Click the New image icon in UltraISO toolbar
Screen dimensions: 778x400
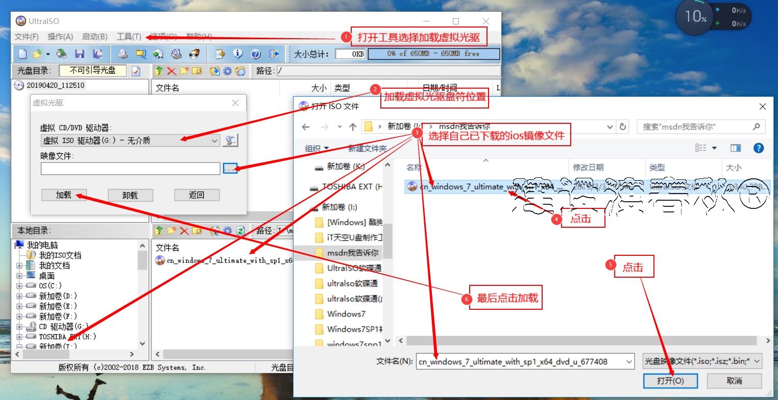tap(22, 54)
